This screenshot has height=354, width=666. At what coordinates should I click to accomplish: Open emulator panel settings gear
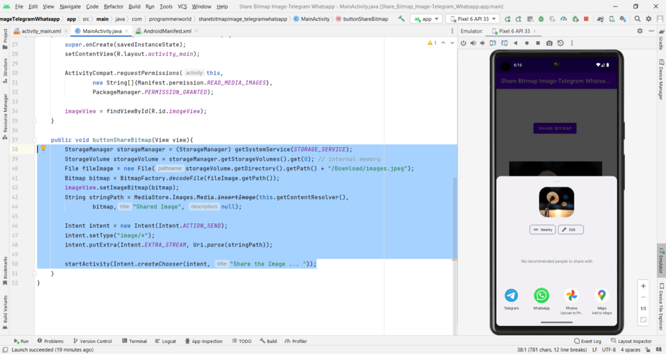click(640, 31)
